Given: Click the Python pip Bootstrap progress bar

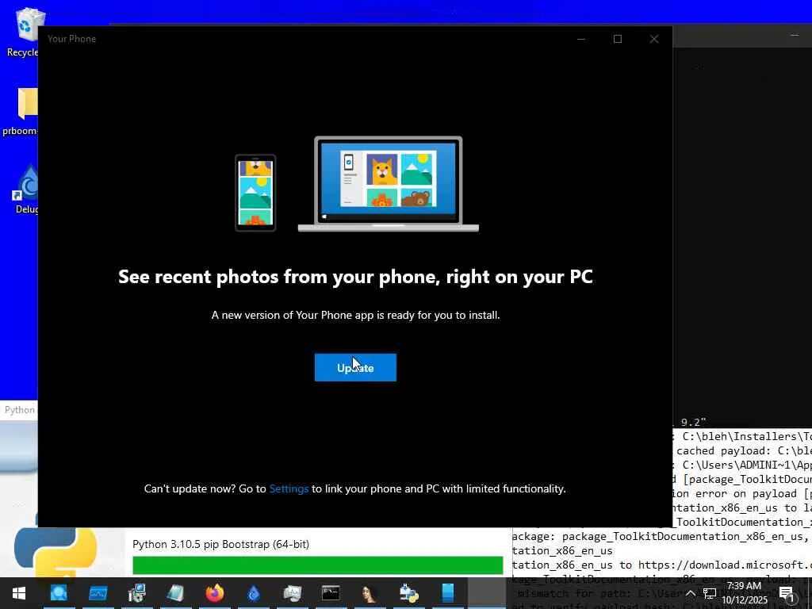Looking at the screenshot, I should click(317, 565).
